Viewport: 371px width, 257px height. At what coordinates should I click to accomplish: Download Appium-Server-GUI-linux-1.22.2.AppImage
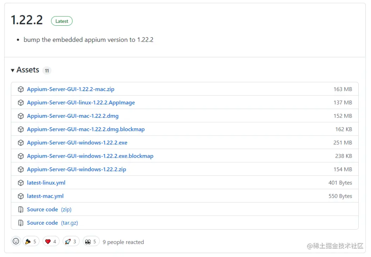[81, 103]
